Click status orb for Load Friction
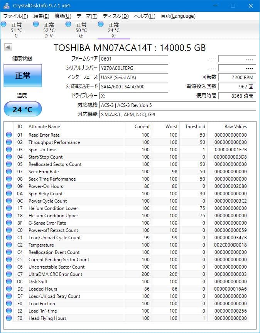The width and height of the screenshot is (260, 333). click(9, 303)
